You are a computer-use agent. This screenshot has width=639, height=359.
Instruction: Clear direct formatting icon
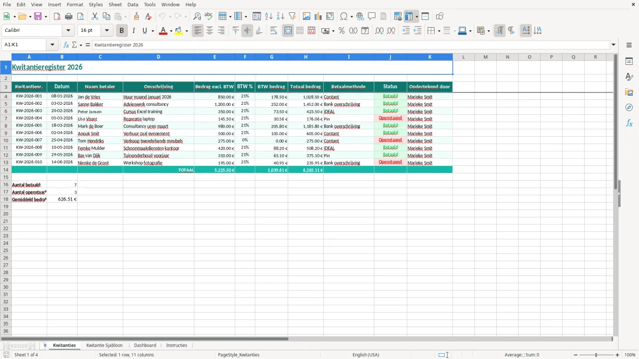pyautogui.click(x=148, y=16)
